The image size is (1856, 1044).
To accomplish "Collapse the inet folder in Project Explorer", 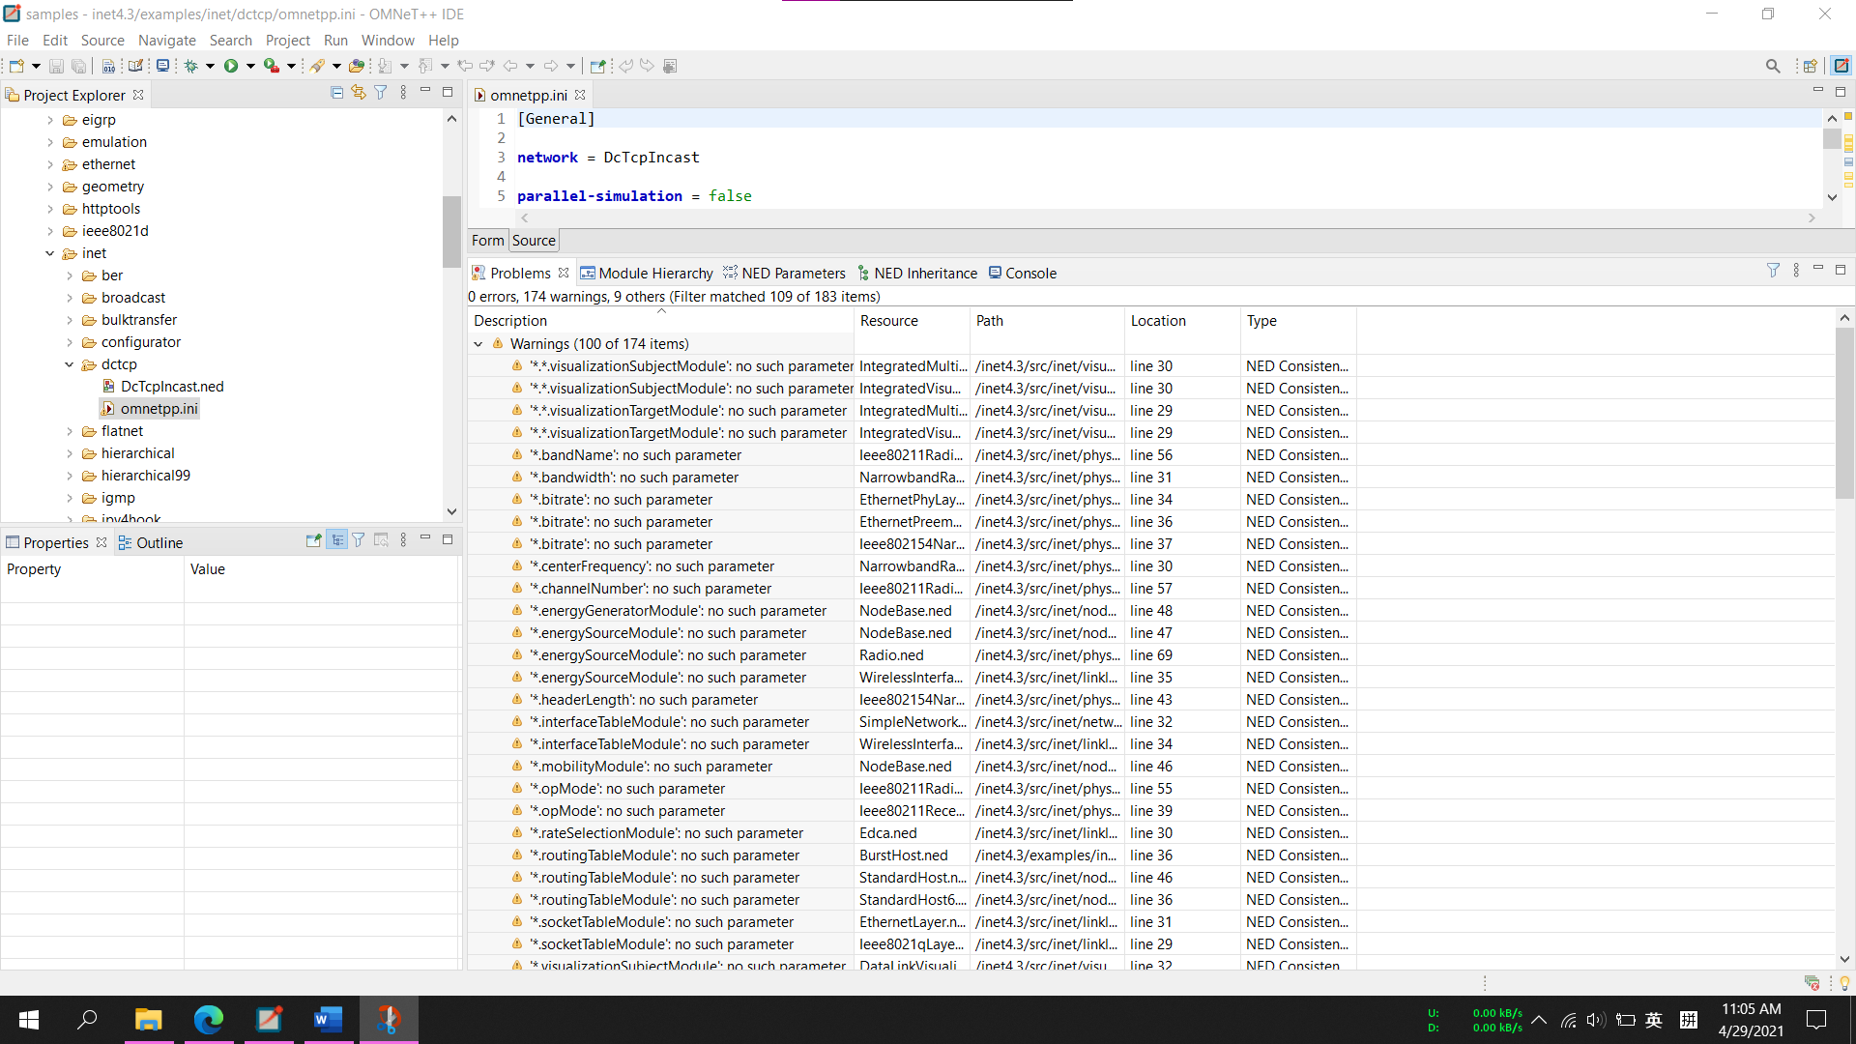I will (50, 253).
